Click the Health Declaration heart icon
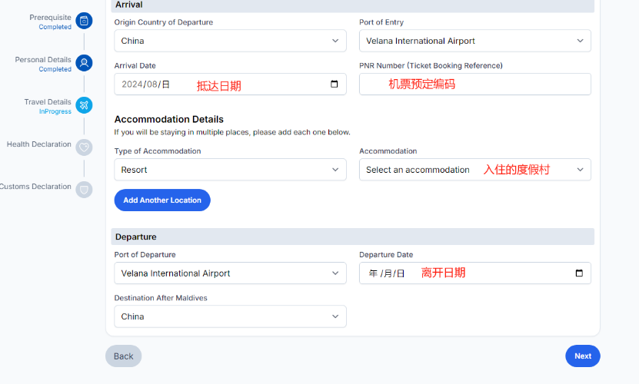Image resolution: width=639 pixels, height=384 pixels. click(84, 147)
